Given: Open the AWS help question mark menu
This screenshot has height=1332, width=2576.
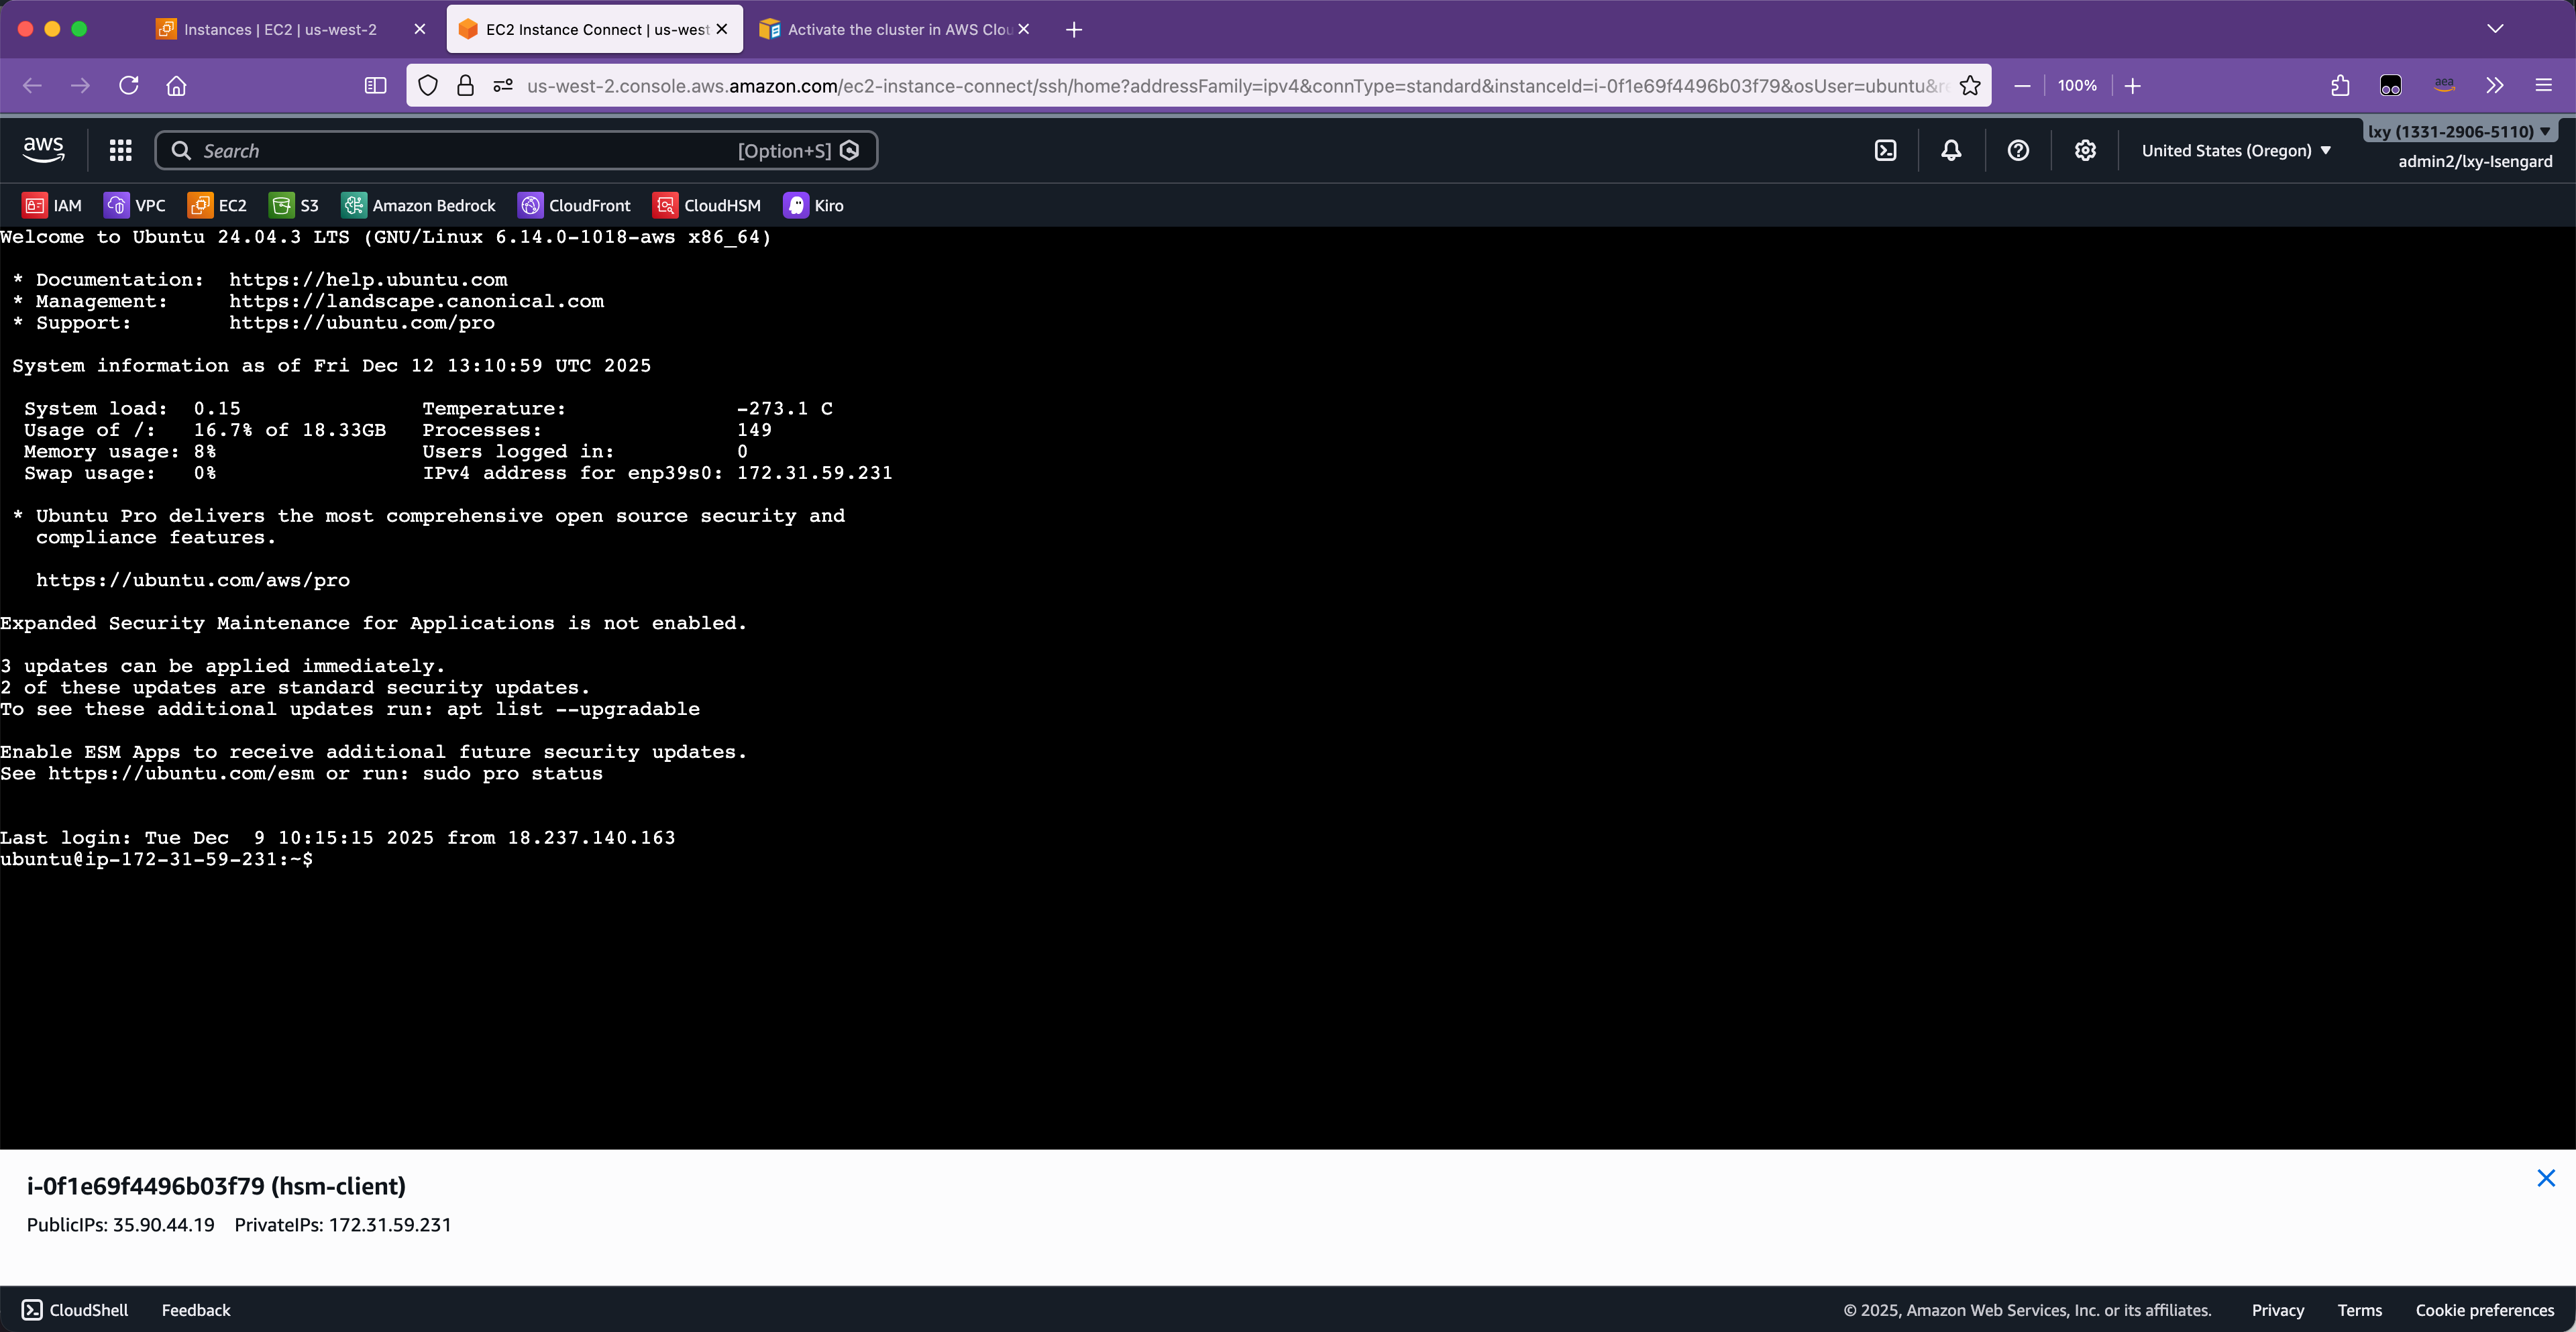Looking at the screenshot, I should 2018,150.
